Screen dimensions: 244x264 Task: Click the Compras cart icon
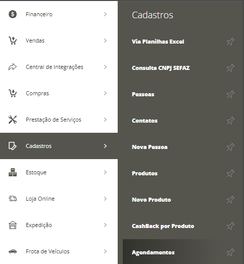[13, 93]
